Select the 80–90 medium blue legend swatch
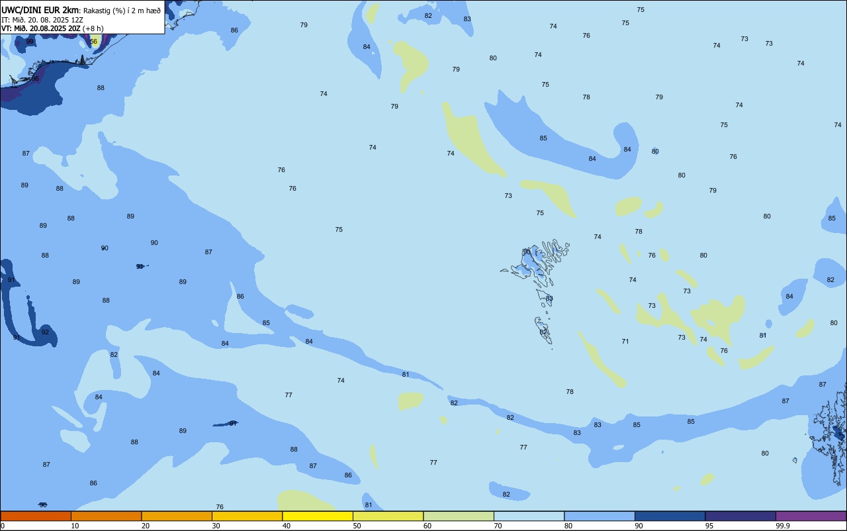The height and width of the screenshot is (531, 847). (x=600, y=516)
